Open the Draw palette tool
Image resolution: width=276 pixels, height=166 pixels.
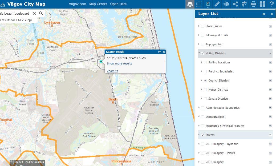point(226,4)
